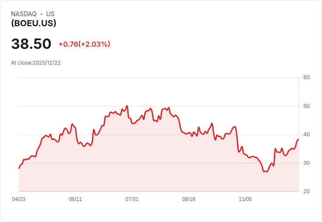The height and width of the screenshot is (222, 322).
Task: Select the 11/05 date axis label
Action: click(x=245, y=199)
